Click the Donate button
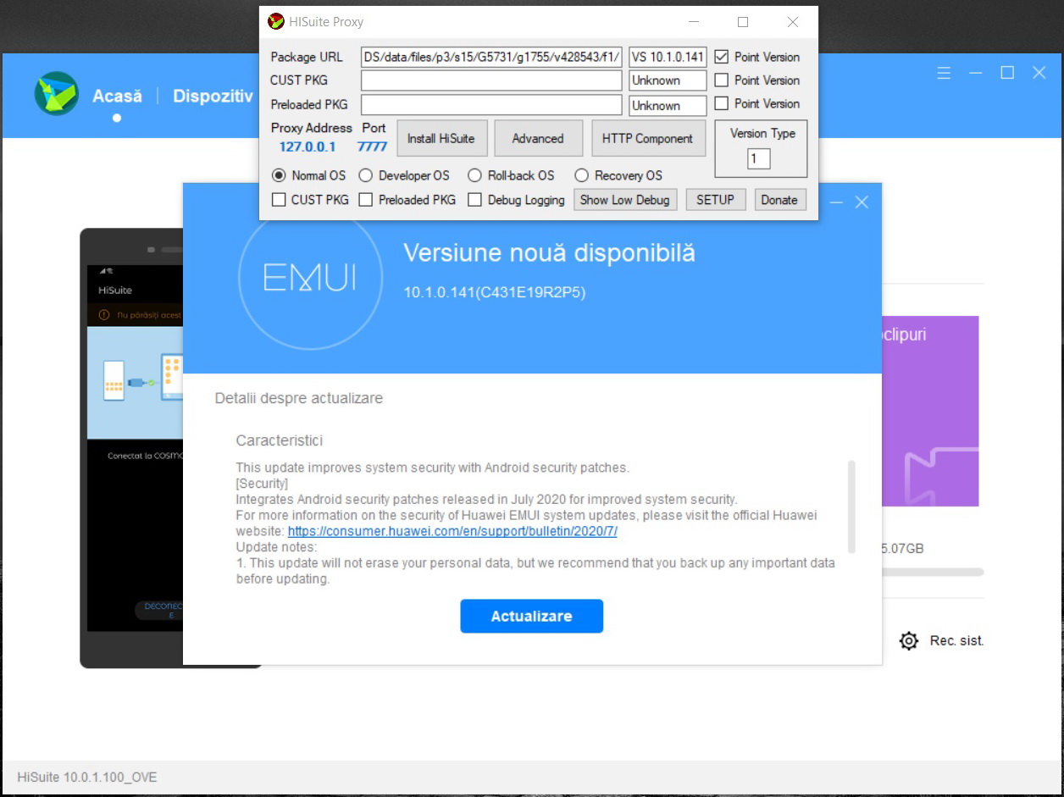Image resolution: width=1064 pixels, height=797 pixels. point(779,200)
